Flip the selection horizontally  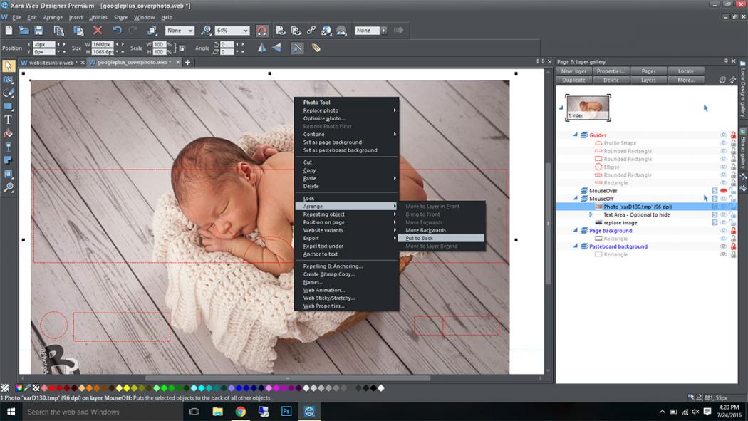click(x=262, y=48)
